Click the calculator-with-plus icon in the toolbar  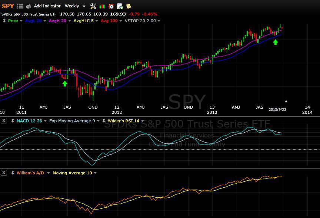120,6
